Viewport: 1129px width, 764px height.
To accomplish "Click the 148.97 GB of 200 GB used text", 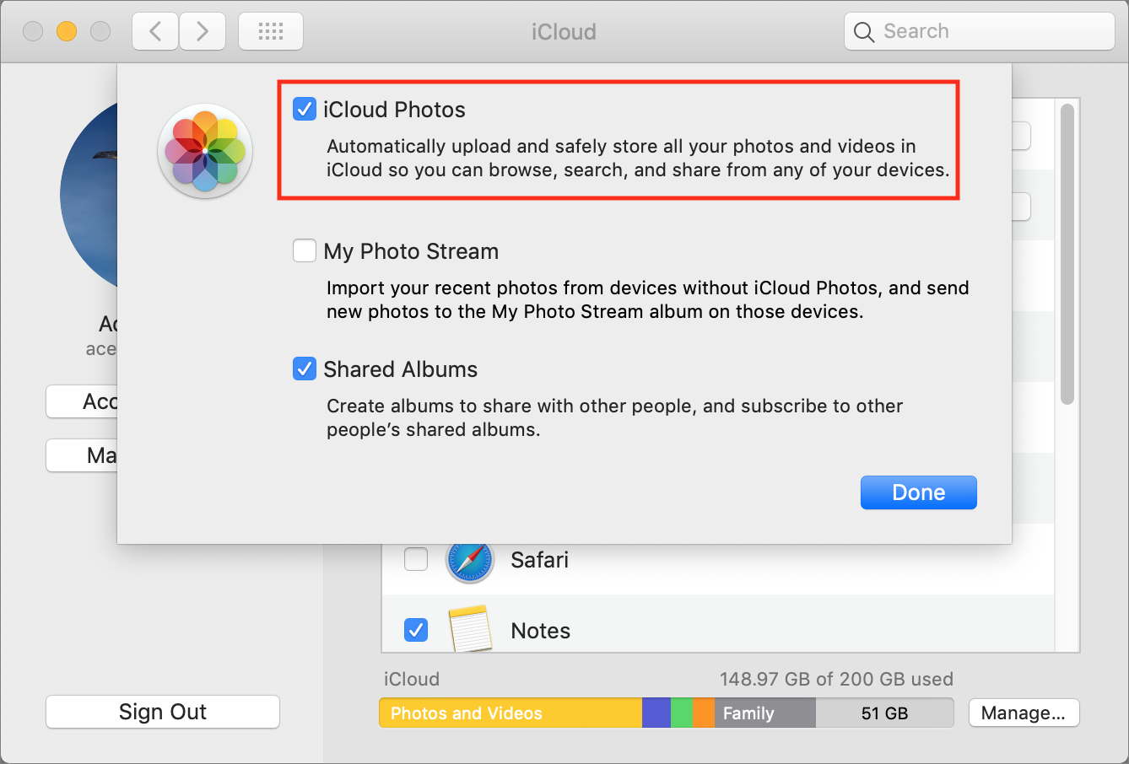I will click(x=836, y=679).
